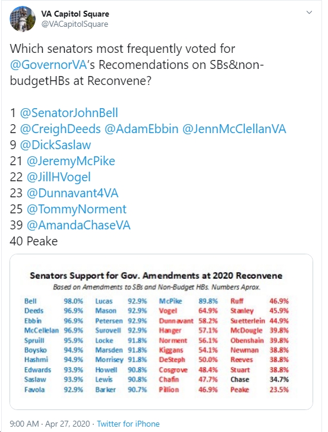The image size is (328, 432).
Task: Click the Peake 23.5% row in image
Action: (x=260, y=390)
